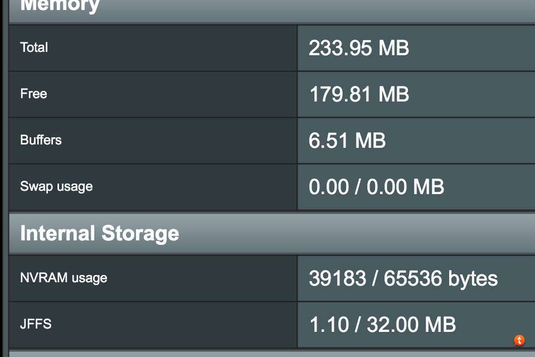
Task: Click the dark vertical strip at left edge
Action: coord(3,178)
